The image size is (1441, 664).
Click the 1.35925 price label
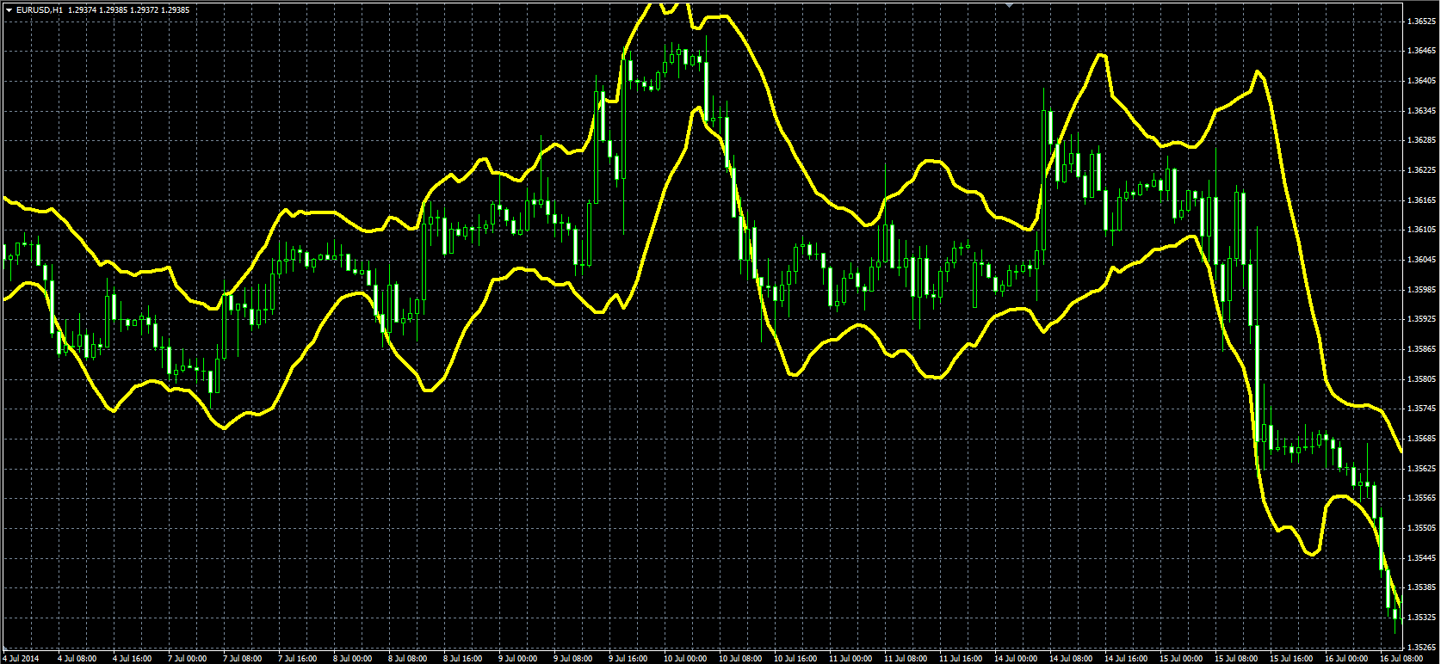click(1420, 319)
